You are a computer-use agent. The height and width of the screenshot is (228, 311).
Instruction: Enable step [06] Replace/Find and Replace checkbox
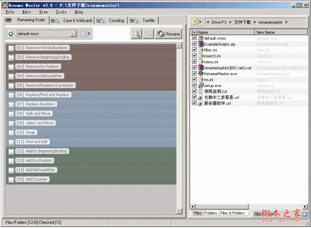coord(11,95)
